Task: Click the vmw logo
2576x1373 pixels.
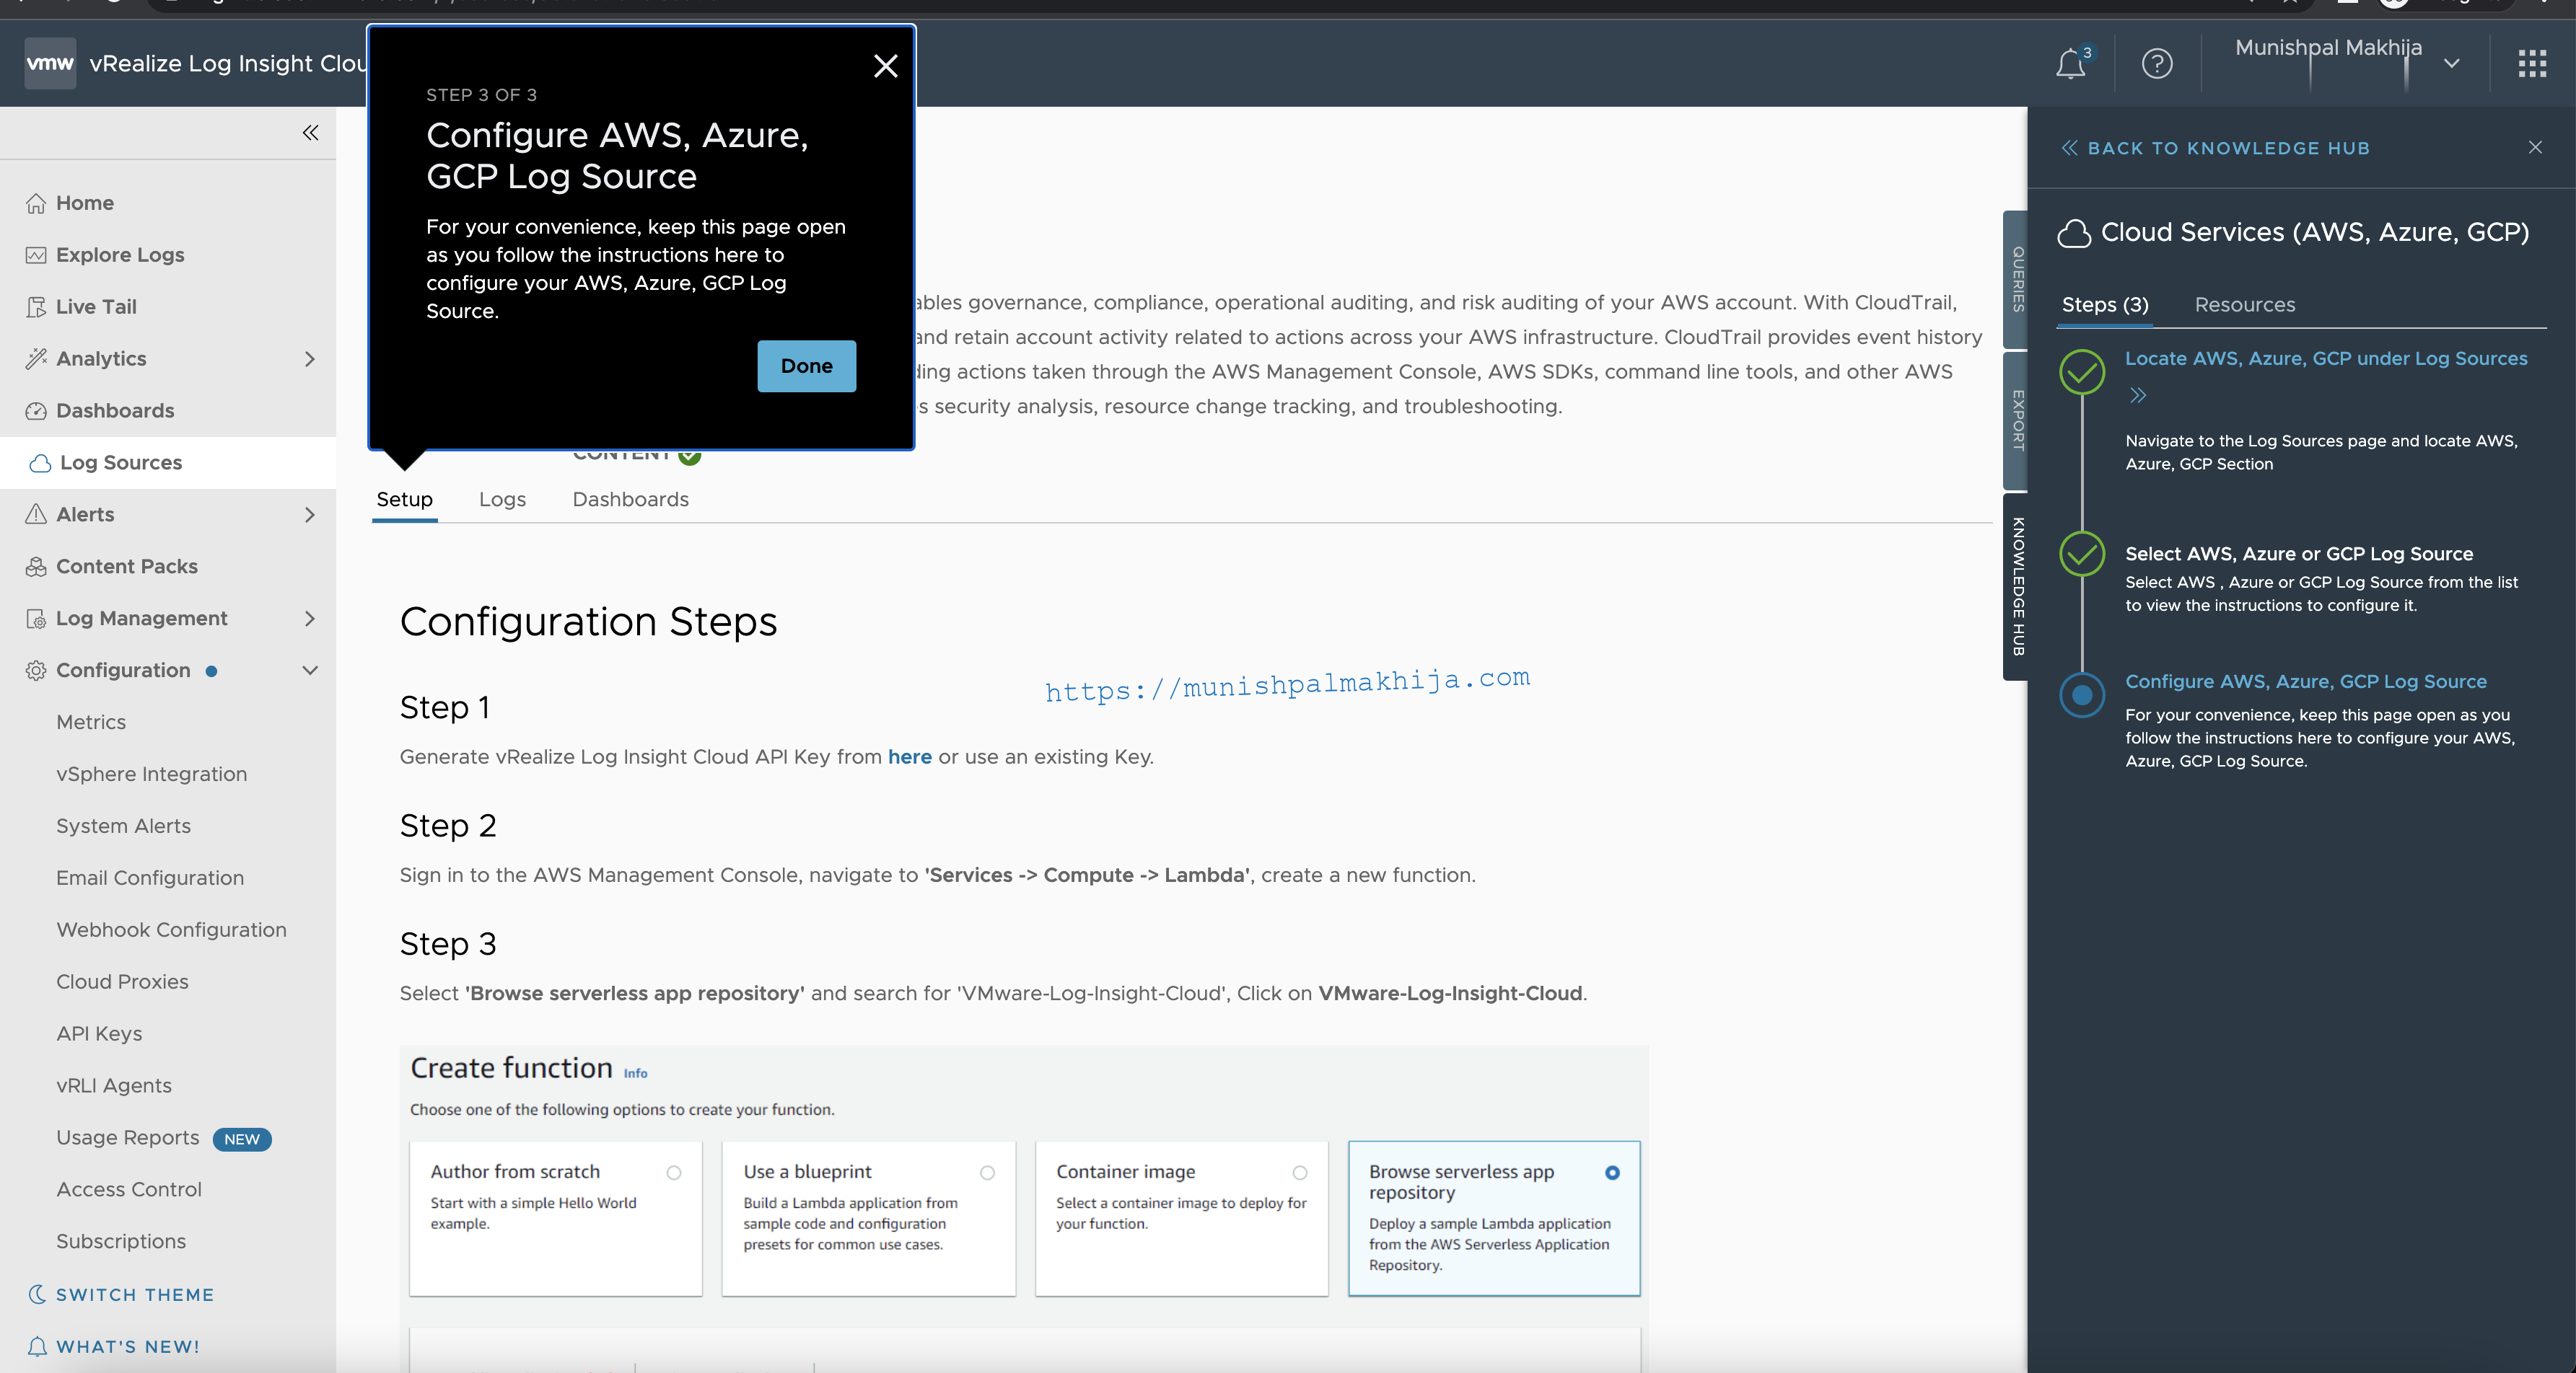Action: (x=49, y=63)
